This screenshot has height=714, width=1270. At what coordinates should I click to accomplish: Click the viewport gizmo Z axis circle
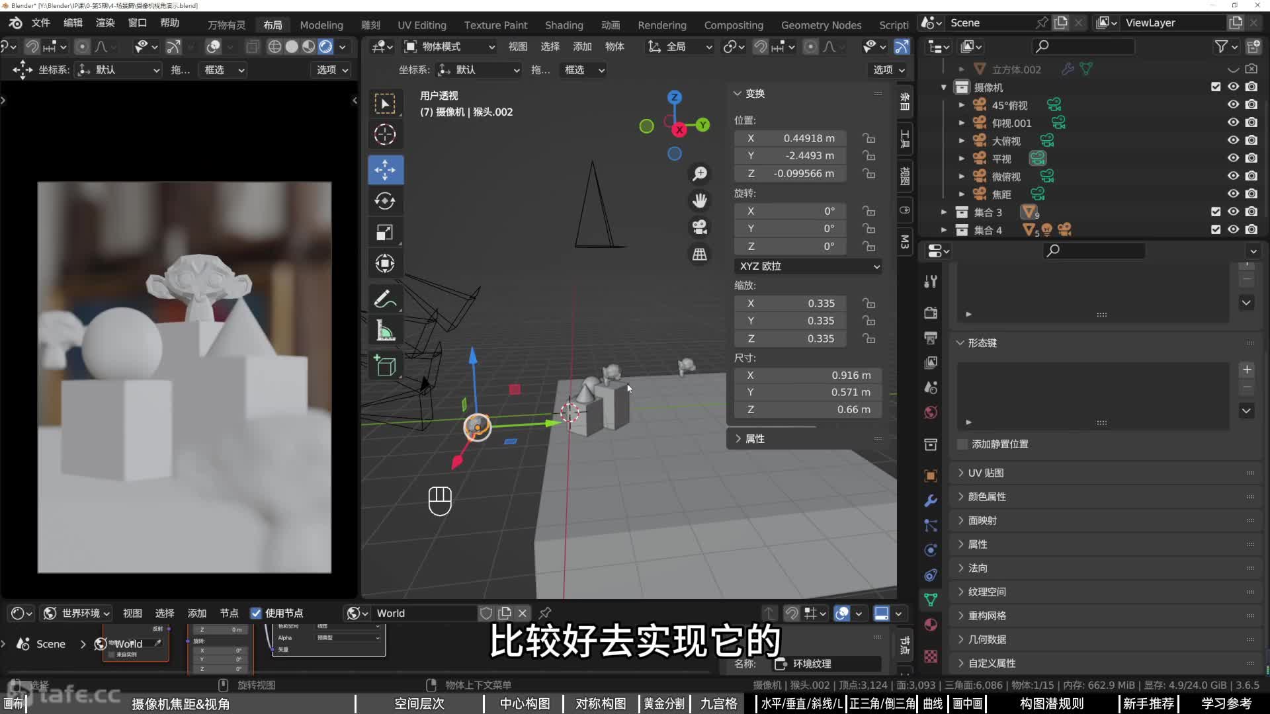[674, 97]
